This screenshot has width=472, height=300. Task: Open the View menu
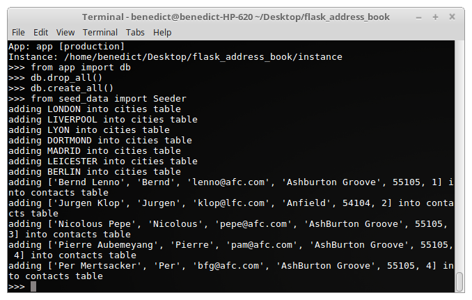[x=65, y=32]
